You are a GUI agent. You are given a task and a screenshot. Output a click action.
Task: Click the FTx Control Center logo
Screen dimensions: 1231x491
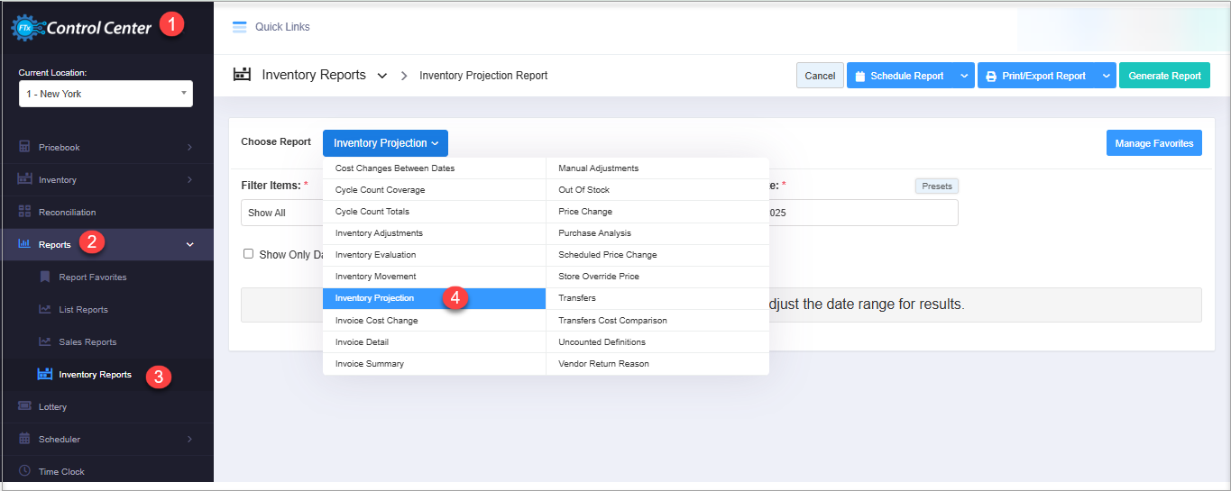tap(81, 28)
